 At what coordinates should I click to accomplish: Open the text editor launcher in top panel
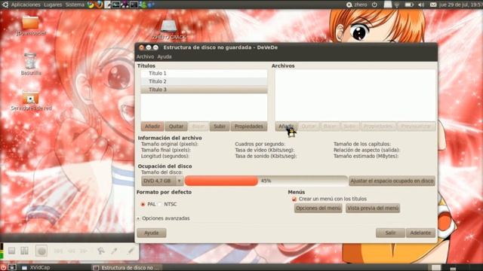click(x=107, y=5)
